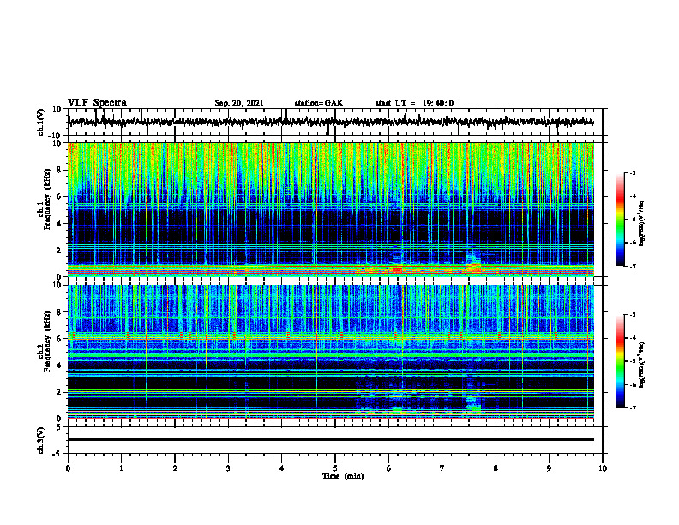Click the "2" kHz tick on ch.2 spectrogram
The image size is (679, 525).
(59, 392)
